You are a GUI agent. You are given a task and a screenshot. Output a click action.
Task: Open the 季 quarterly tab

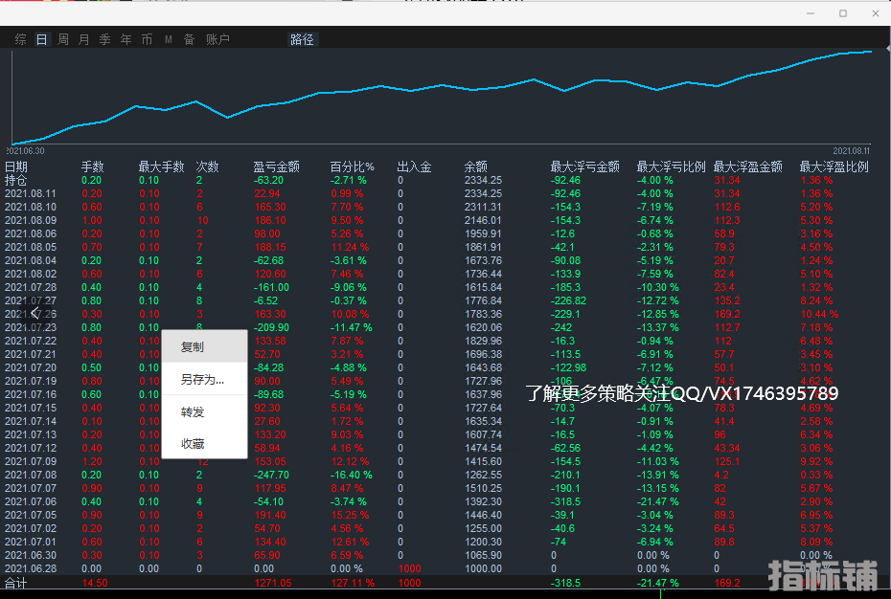point(105,39)
